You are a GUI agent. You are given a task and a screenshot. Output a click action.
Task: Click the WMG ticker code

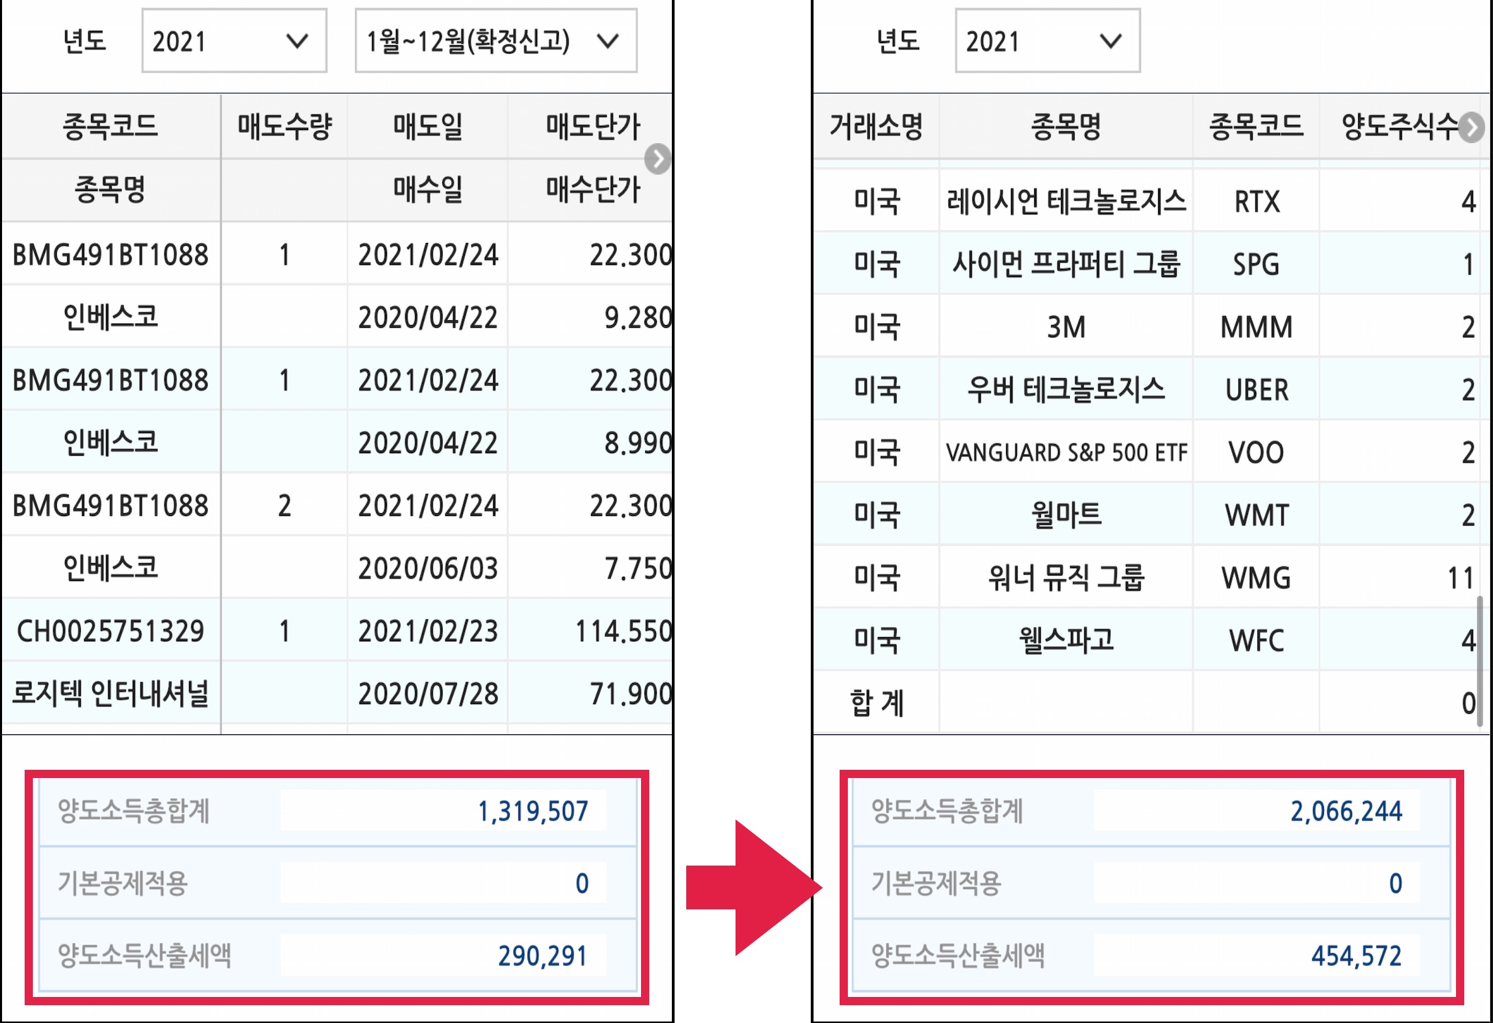pos(1256,578)
